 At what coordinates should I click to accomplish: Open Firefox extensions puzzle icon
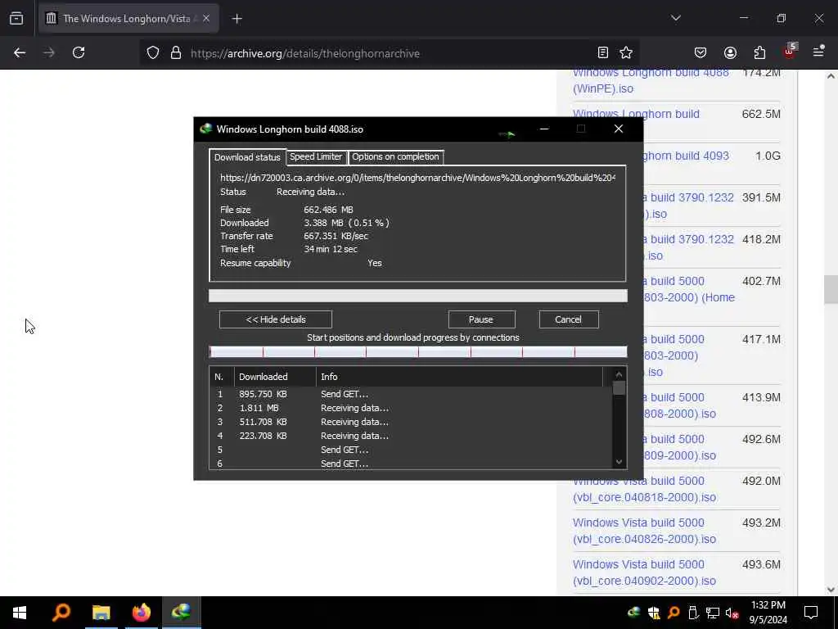[759, 52]
